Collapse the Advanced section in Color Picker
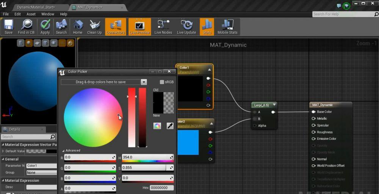The width and height of the screenshot is (379, 194). pyautogui.click(x=64, y=150)
